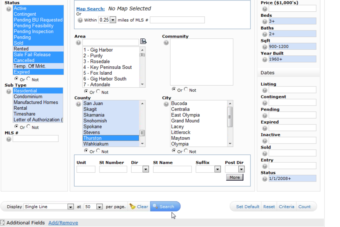The width and height of the screenshot is (340, 227).
Task: Click the help icon beside the City list
Action: pos(166,104)
